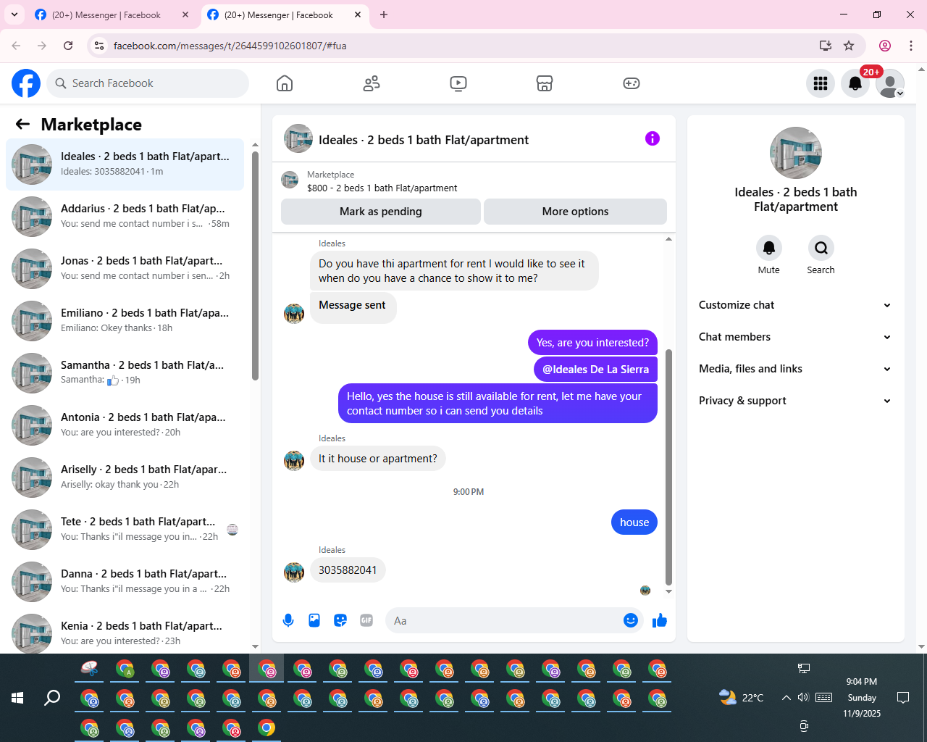Bookmark this page with the star icon
Image resolution: width=927 pixels, height=742 pixels.
[x=849, y=46]
